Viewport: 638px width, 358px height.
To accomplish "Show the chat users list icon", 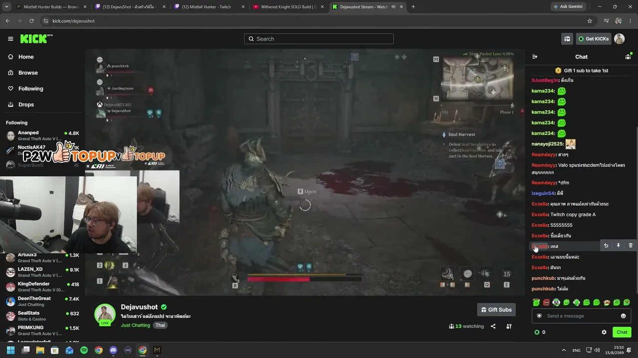I will coord(628,57).
